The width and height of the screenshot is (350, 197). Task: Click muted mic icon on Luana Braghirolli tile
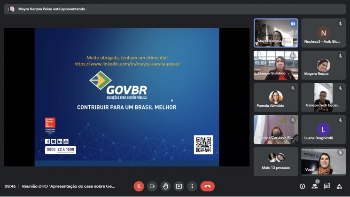341,120
